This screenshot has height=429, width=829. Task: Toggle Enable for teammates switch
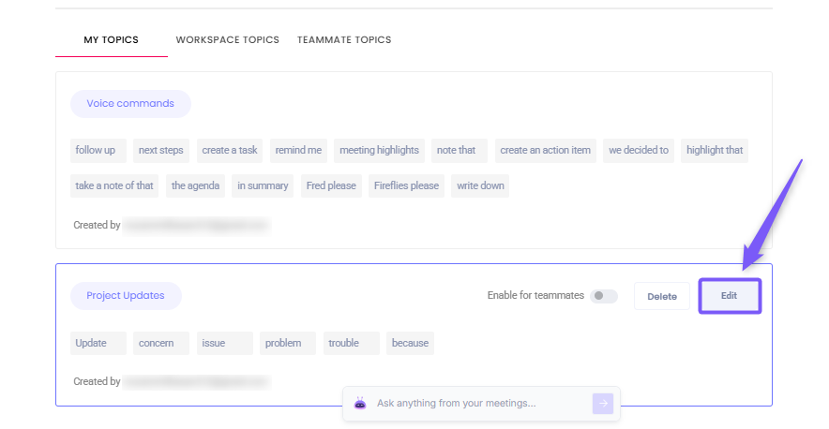pos(603,296)
